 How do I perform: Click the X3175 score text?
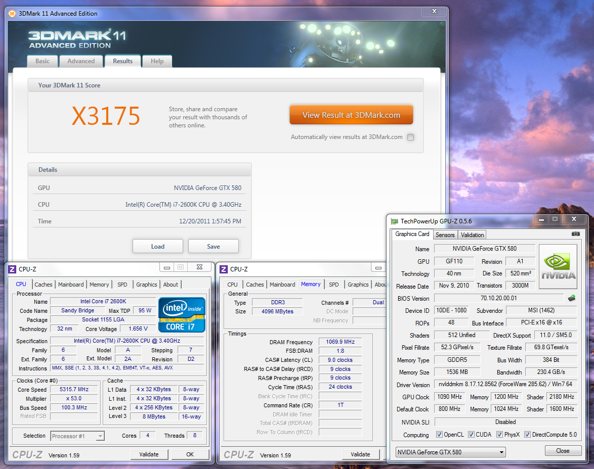(106, 116)
